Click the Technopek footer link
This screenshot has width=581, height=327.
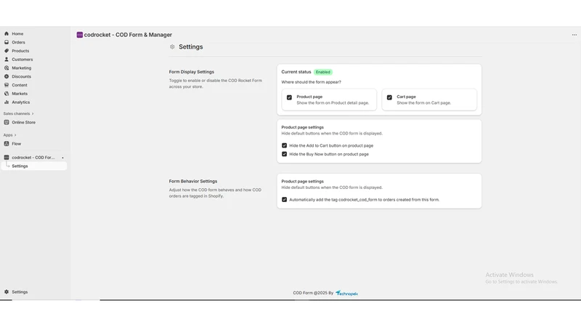(x=347, y=294)
